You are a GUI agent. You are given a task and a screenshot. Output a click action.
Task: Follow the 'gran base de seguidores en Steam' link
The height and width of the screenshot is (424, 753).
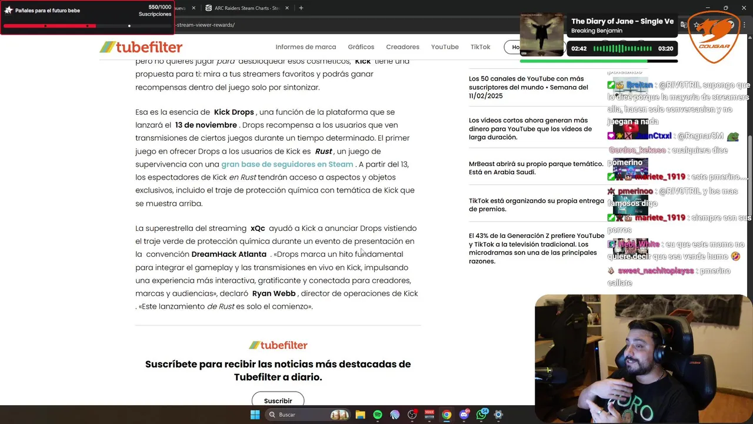pos(287,164)
